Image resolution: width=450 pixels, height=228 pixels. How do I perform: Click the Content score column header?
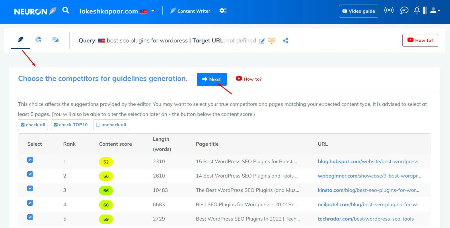116,144
